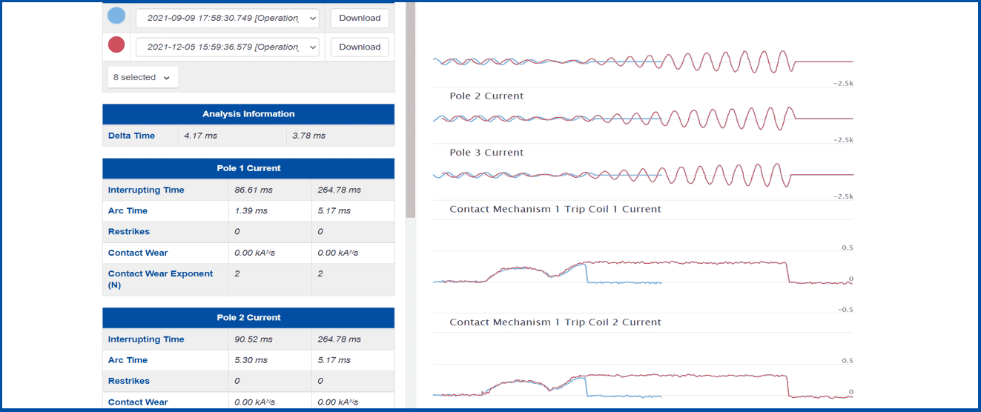The width and height of the screenshot is (981, 412).
Task: Select the Pole 1 Current table header
Action: coord(248,168)
